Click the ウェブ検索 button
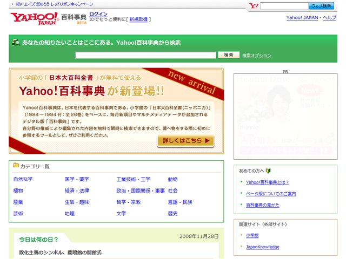 (321, 6)
